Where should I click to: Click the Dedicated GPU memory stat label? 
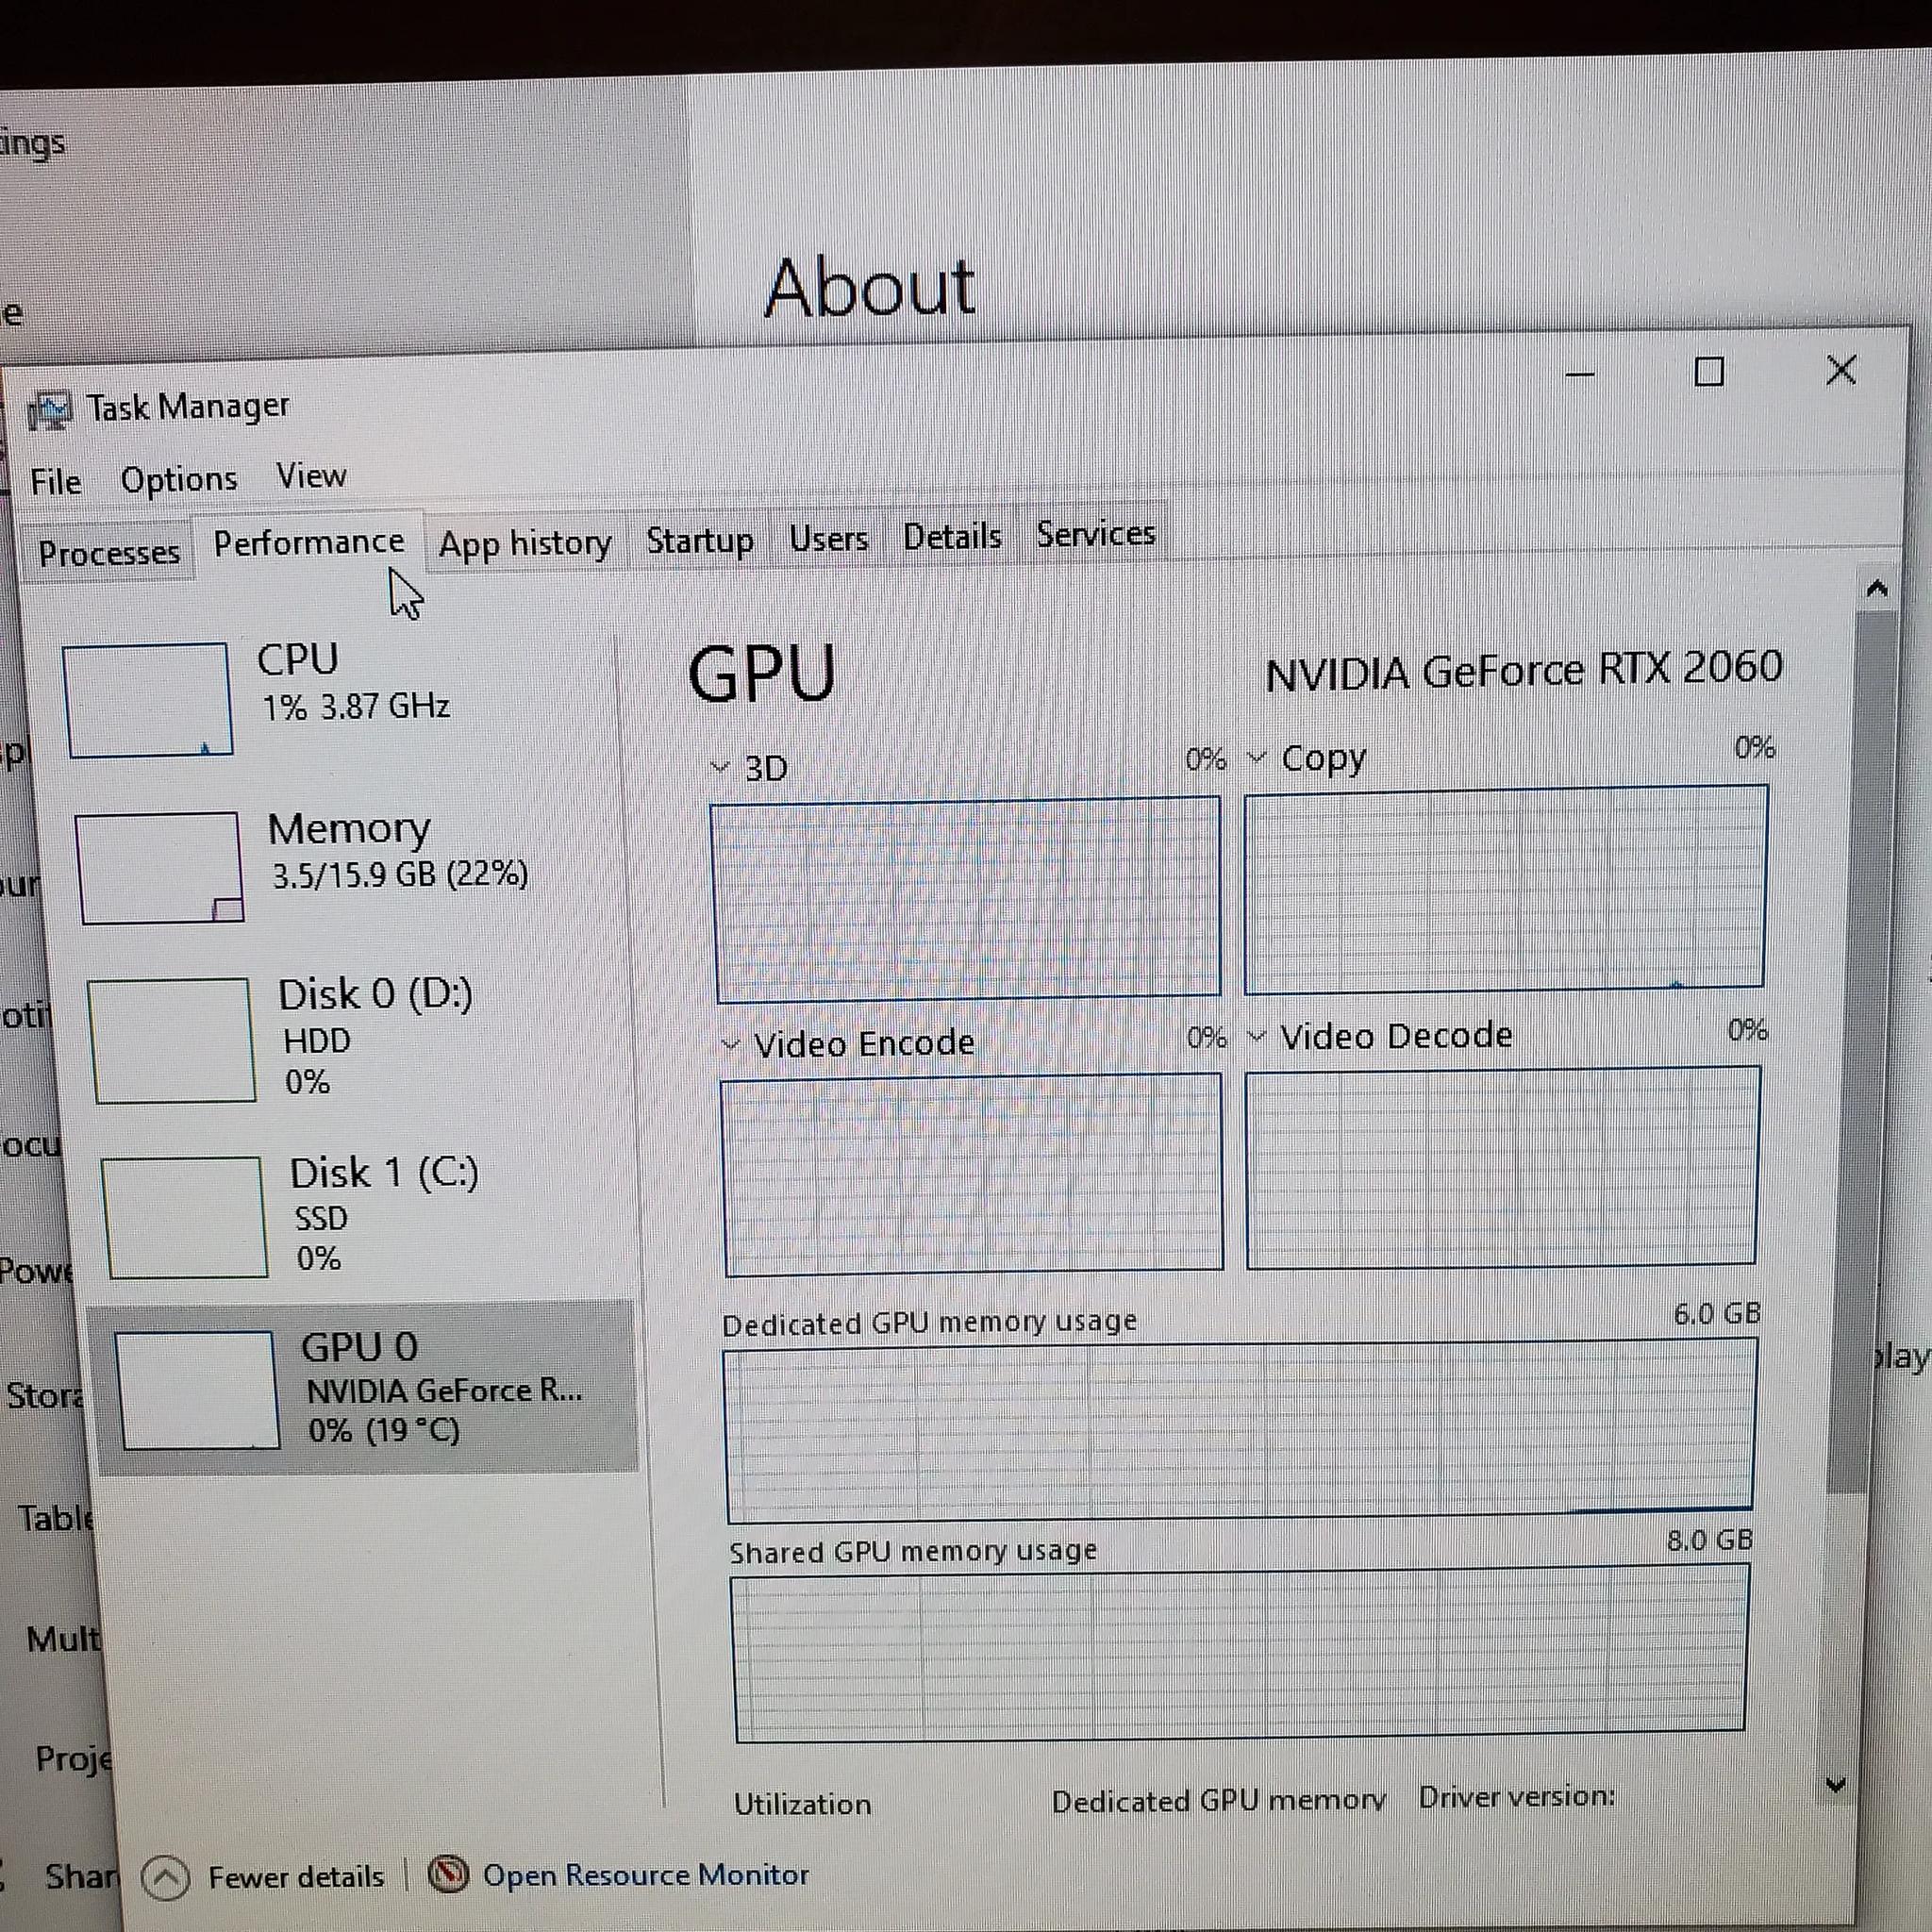[x=1219, y=1801]
